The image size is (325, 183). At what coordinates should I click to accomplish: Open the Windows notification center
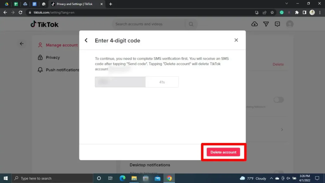tap(317, 178)
